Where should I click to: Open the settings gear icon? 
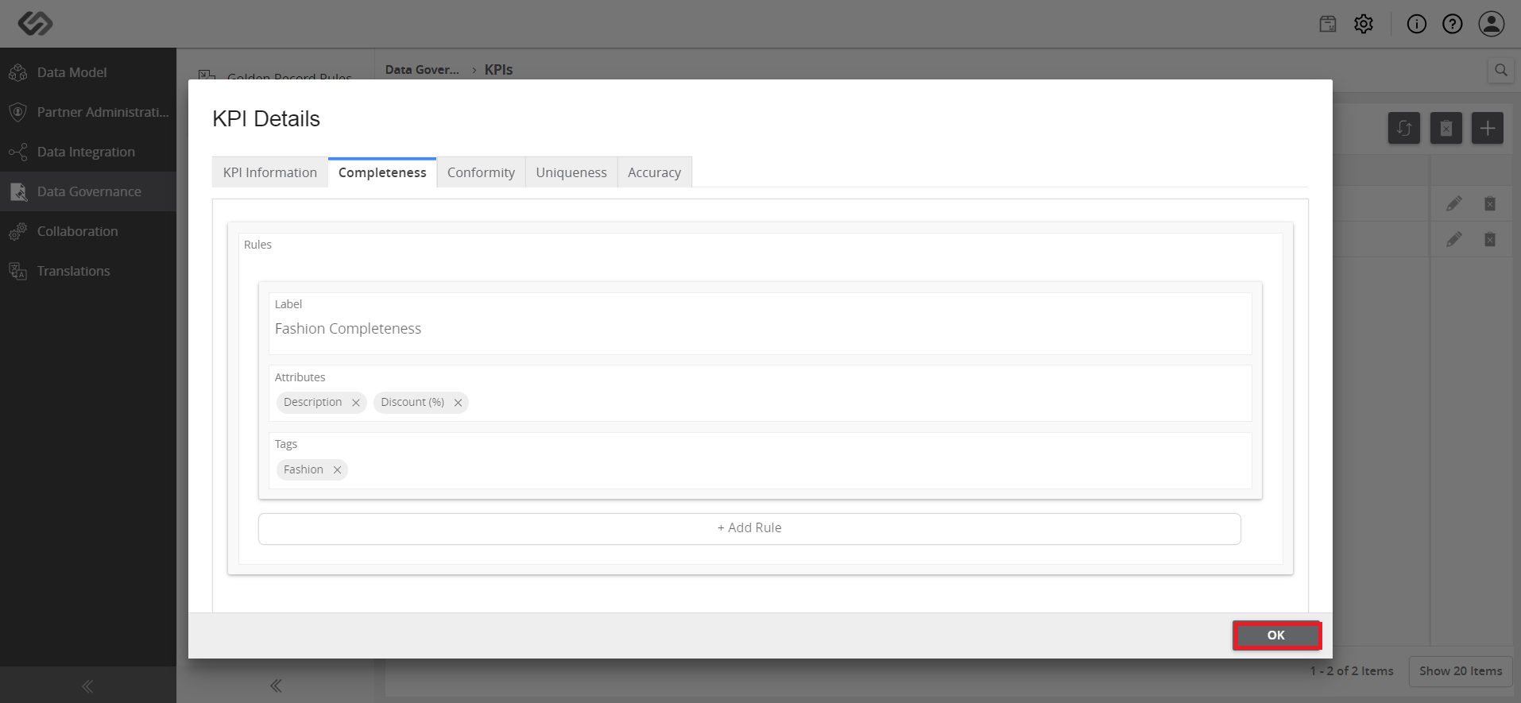(1364, 24)
